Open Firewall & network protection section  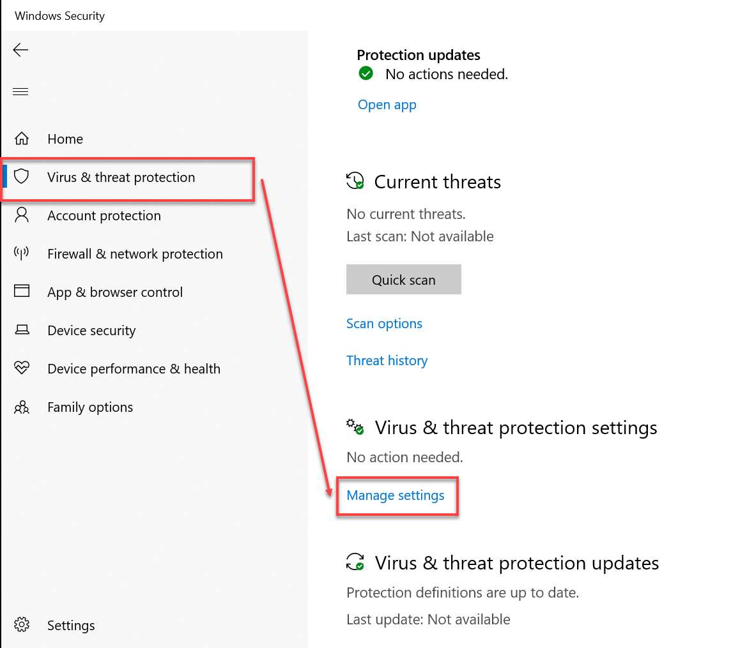[135, 254]
